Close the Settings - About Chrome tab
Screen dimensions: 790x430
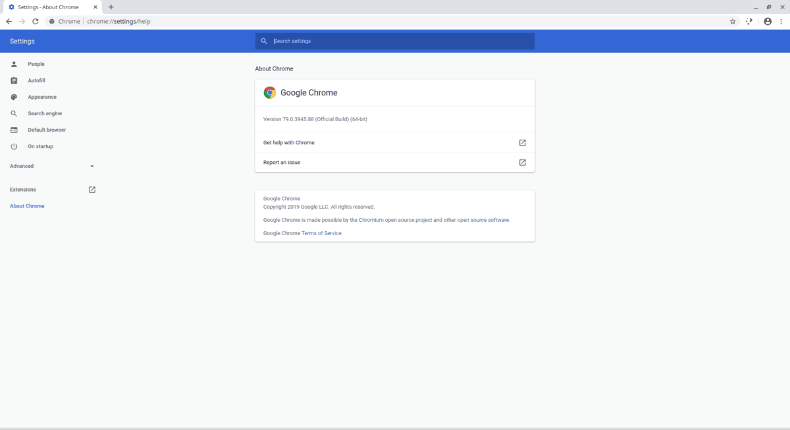coord(95,7)
